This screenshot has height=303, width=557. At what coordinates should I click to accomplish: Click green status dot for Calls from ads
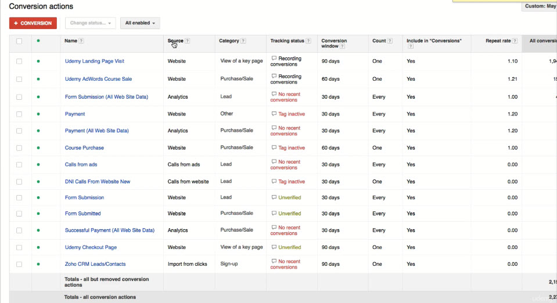pyautogui.click(x=38, y=165)
